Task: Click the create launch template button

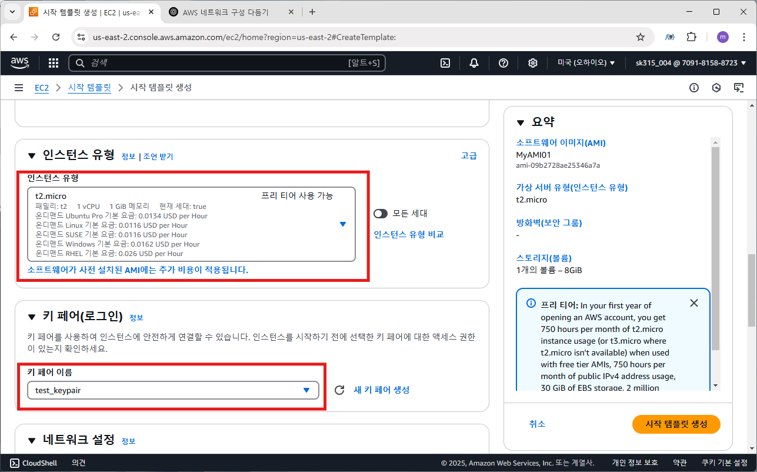Action: click(676, 424)
